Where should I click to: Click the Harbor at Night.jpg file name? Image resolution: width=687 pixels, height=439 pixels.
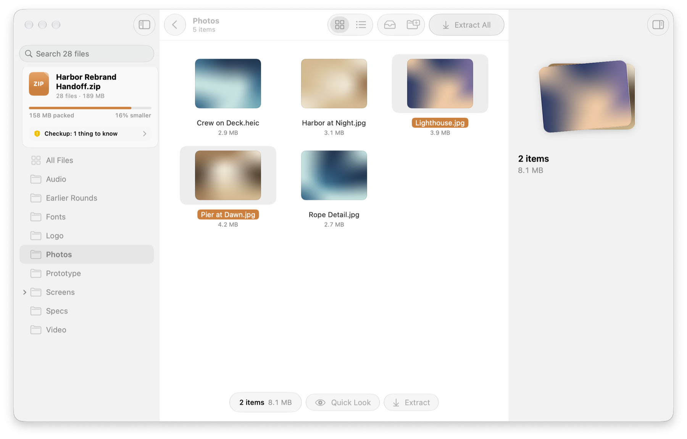point(334,123)
